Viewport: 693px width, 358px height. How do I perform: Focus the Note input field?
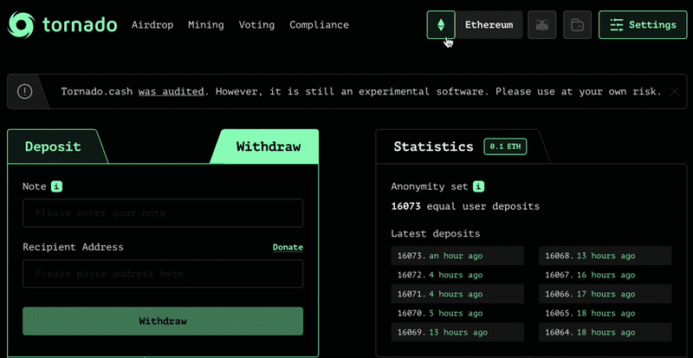163,213
